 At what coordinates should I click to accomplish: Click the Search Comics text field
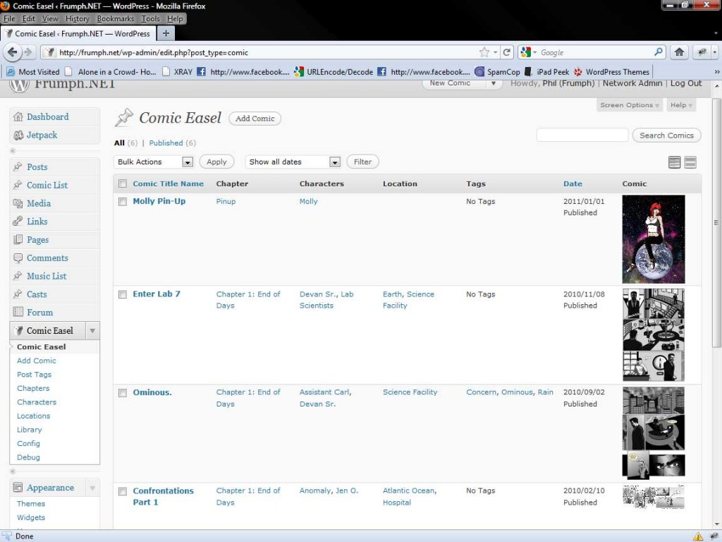[x=582, y=135]
